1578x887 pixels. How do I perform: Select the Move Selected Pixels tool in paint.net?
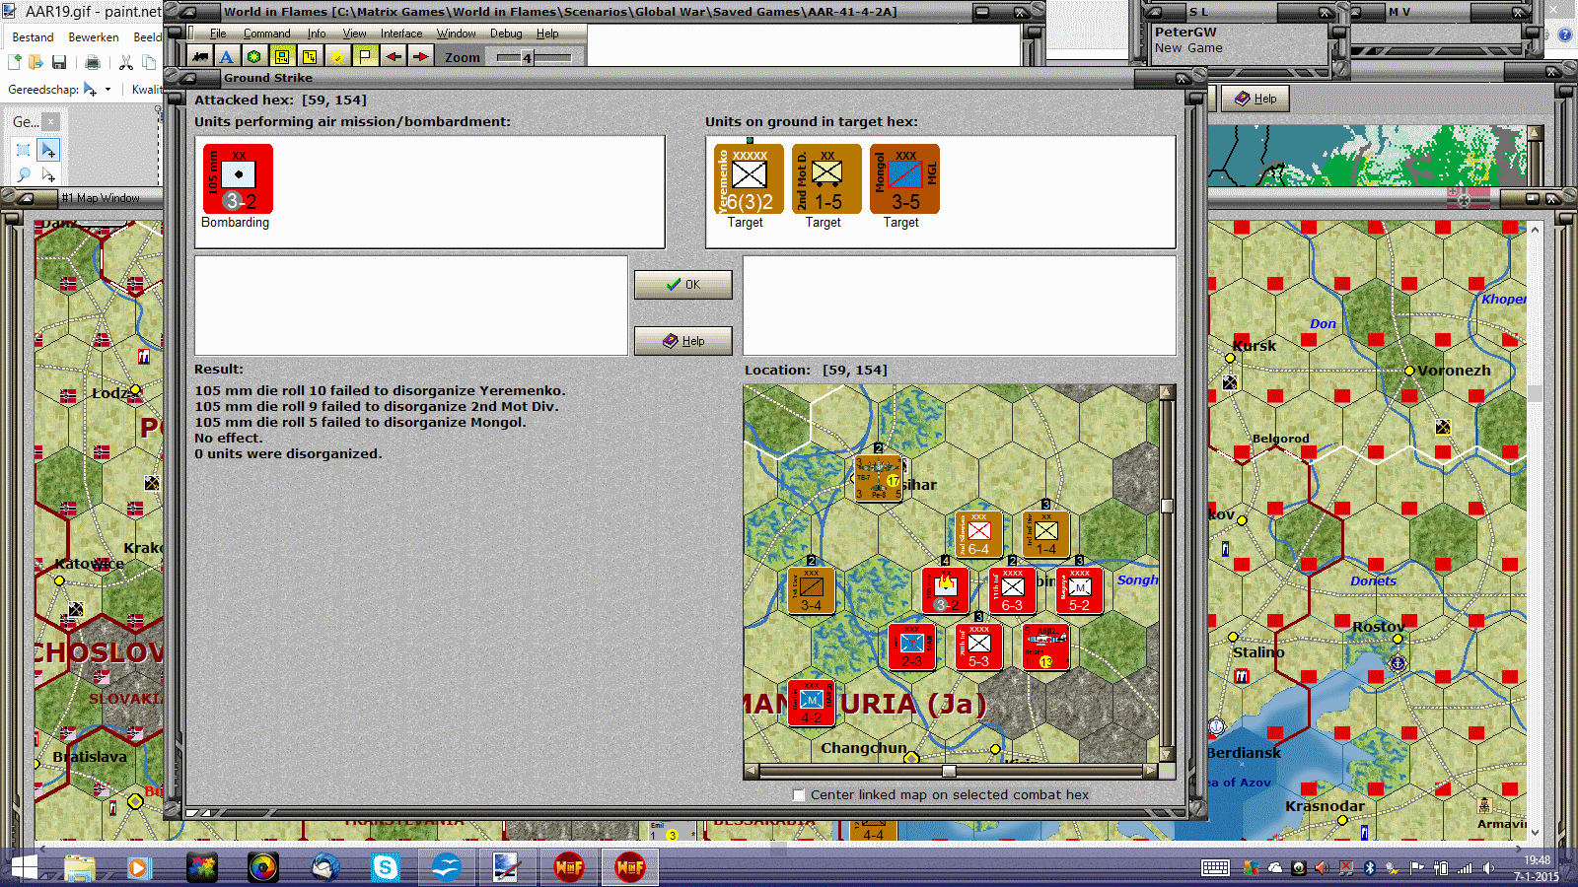(x=47, y=150)
